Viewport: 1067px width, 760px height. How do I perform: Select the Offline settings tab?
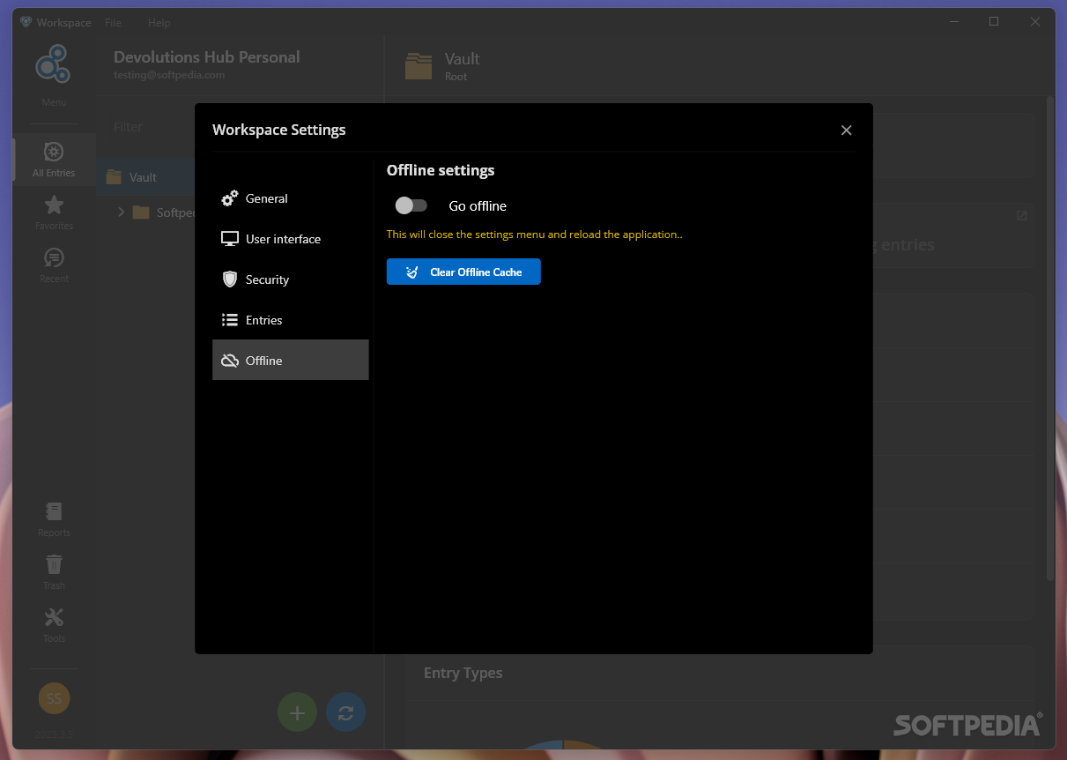click(290, 360)
